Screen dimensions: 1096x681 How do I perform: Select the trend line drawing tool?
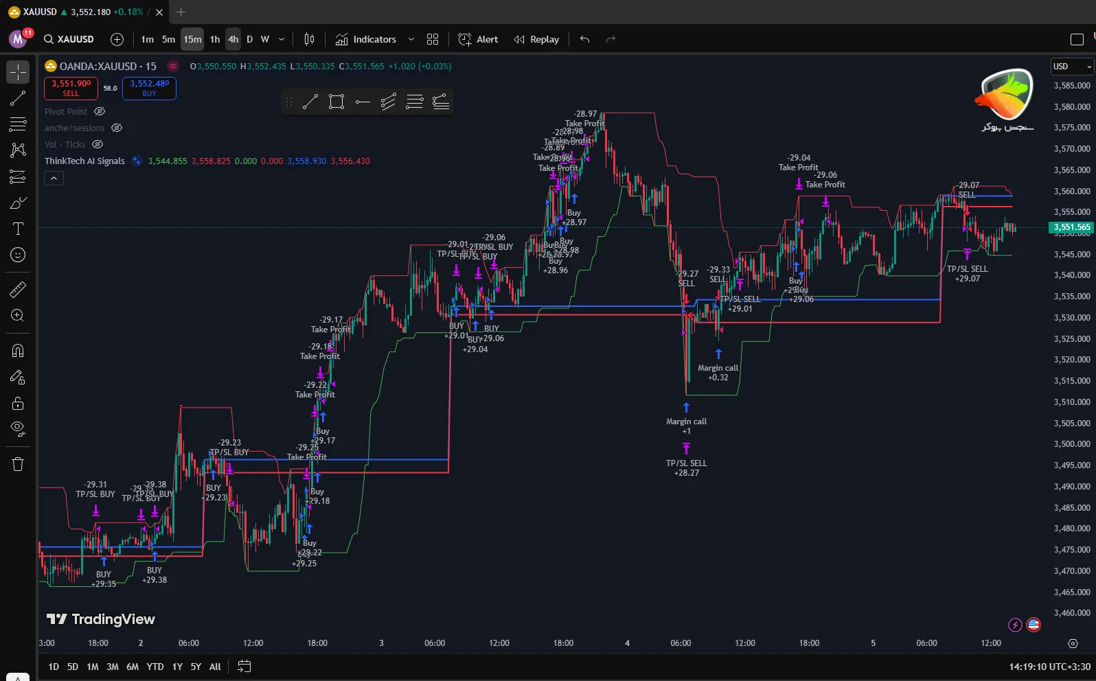[18, 98]
